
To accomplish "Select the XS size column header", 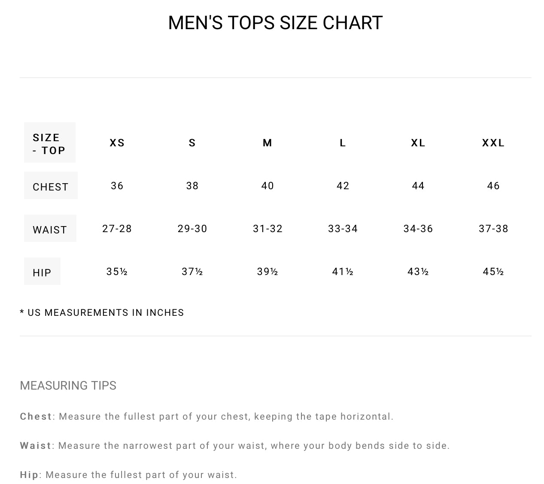I will coord(117,143).
